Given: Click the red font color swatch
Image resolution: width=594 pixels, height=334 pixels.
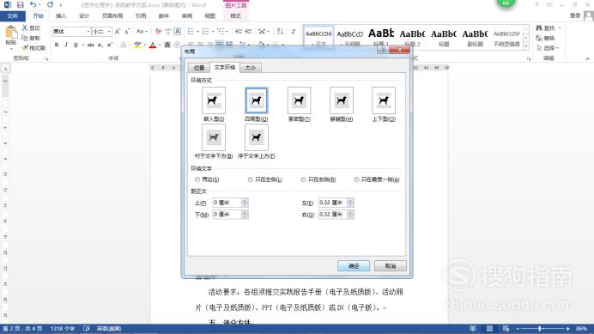Looking at the screenshot, I should 153,45.
